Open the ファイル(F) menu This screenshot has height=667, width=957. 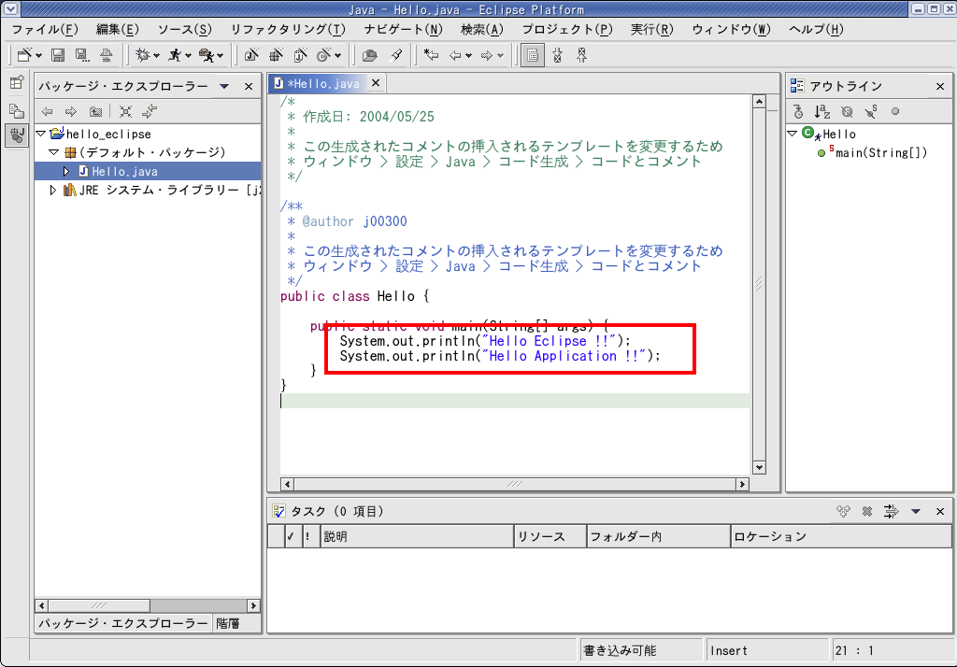coord(45,29)
